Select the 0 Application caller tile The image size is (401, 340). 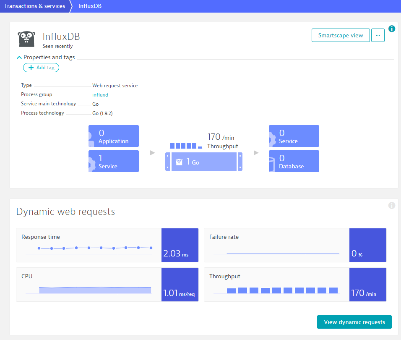pyautogui.click(x=114, y=136)
